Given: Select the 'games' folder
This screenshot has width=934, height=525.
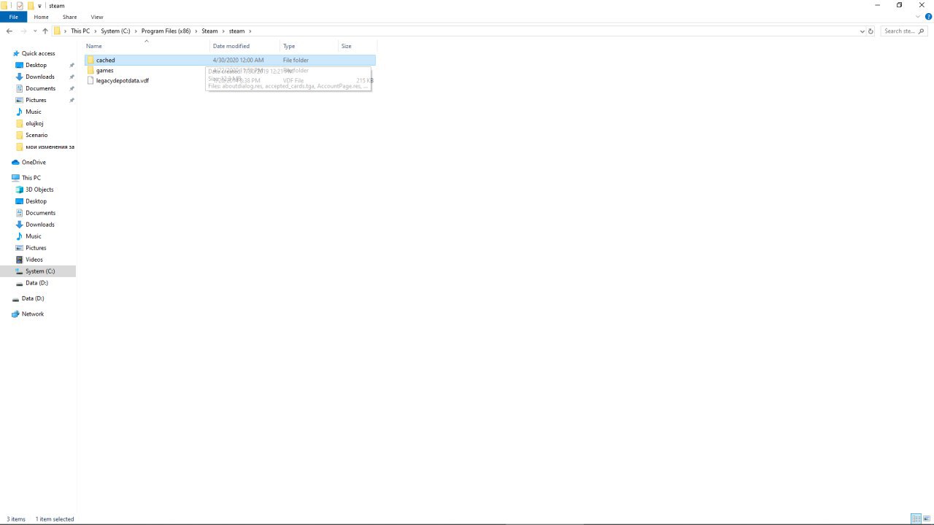Looking at the screenshot, I should (x=104, y=71).
